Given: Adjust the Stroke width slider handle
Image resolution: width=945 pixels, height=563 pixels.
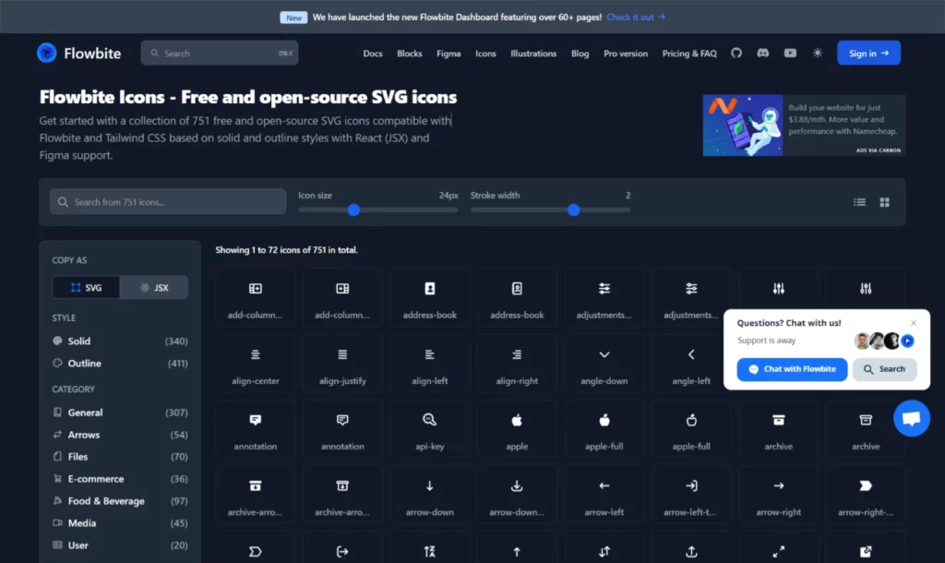Looking at the screenshot, I should (x=574, y=210).
